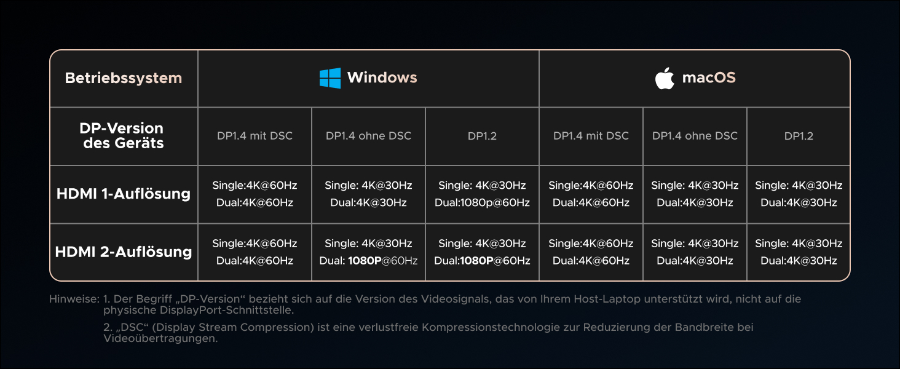The height and width of the screenshot is (369, 900).
Task: Click the blue Windows logo icon
Action: (x=330, y=78)
